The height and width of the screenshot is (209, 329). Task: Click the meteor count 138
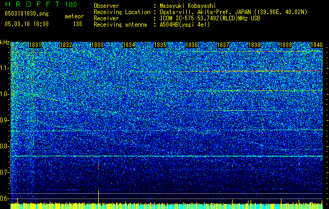click(77, 24)
